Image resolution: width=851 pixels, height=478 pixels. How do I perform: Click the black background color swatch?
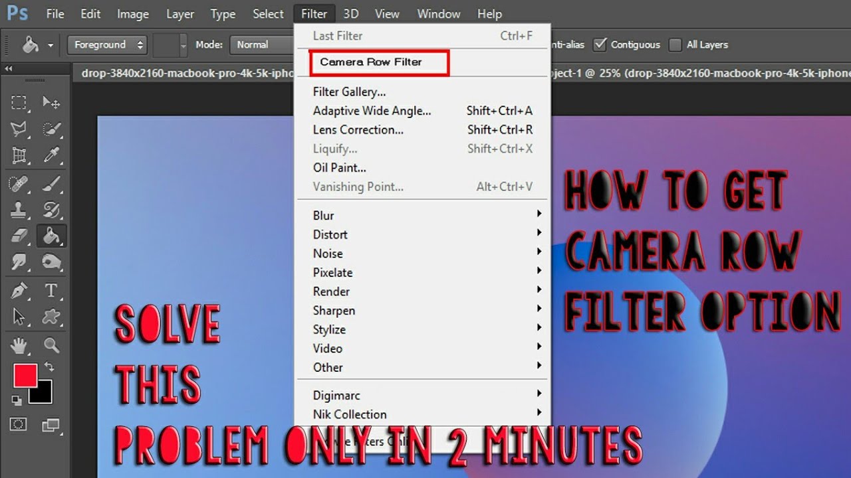pyautogui.click(x=43, y=395)
